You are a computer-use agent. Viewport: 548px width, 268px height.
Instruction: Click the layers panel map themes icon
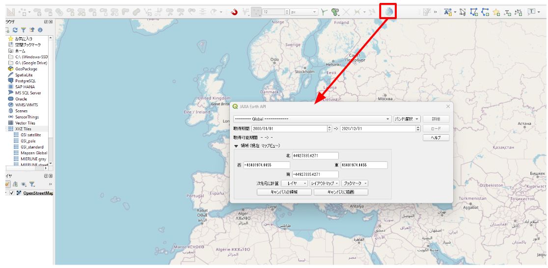tap(24, 184)
